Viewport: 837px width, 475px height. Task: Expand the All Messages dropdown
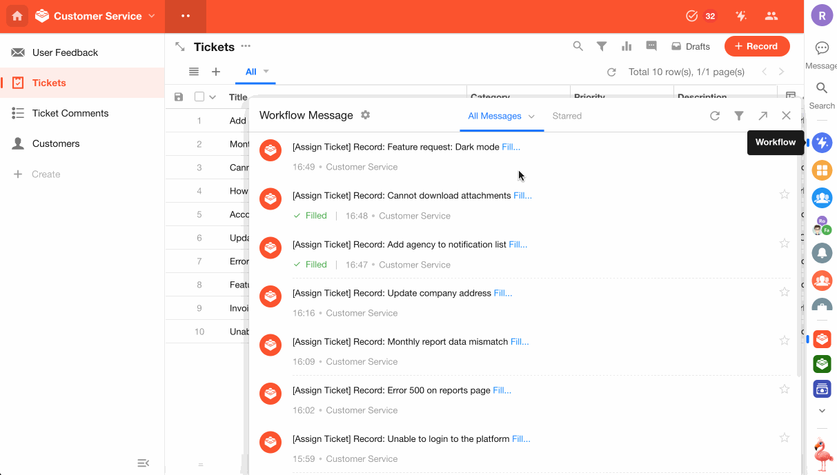(x=531, y=117)
